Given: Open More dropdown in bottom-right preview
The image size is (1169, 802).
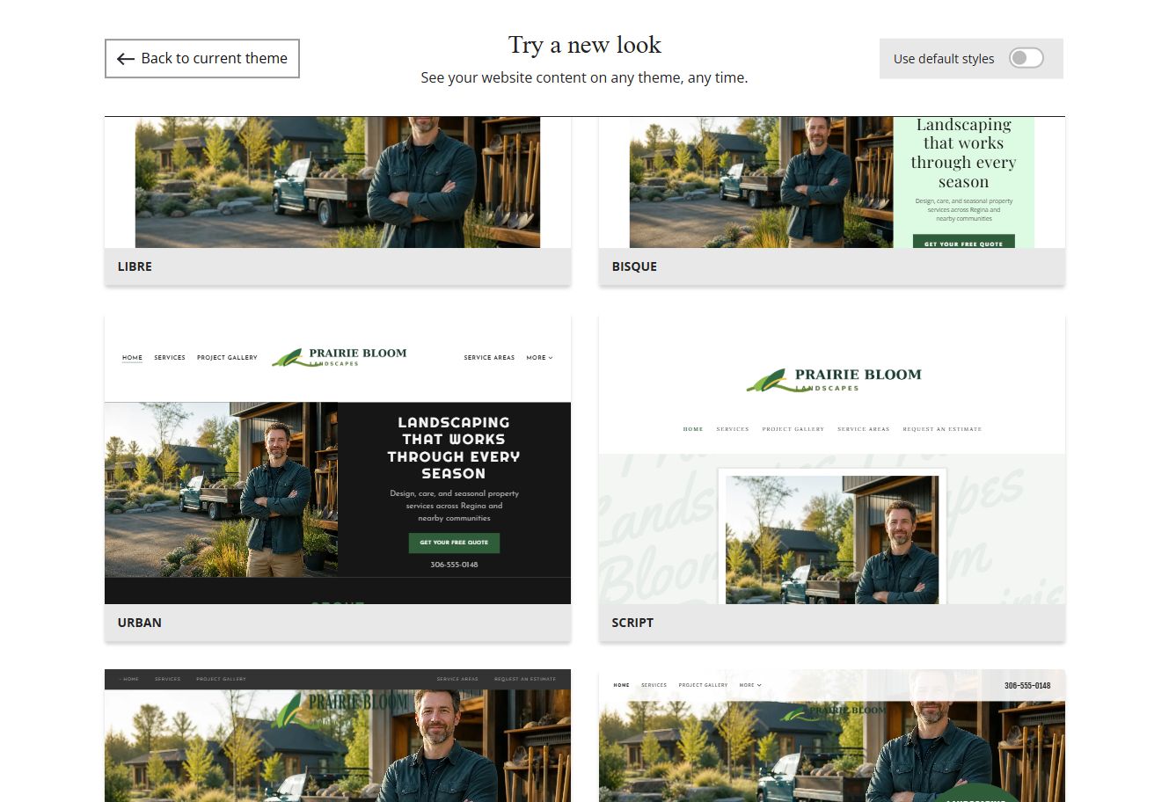Looking at the screenshot, I should pyautogui.click(x=750, y=685).
